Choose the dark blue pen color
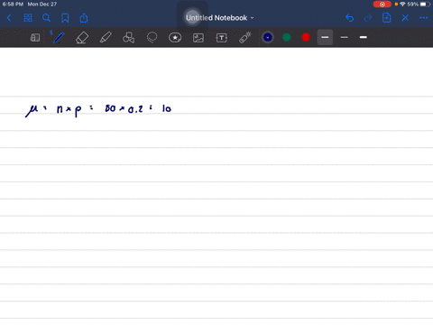The height and width of the screenshot is (325, 433). (268, 37)
